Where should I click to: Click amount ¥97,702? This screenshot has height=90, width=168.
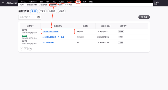tap(80, 31)
